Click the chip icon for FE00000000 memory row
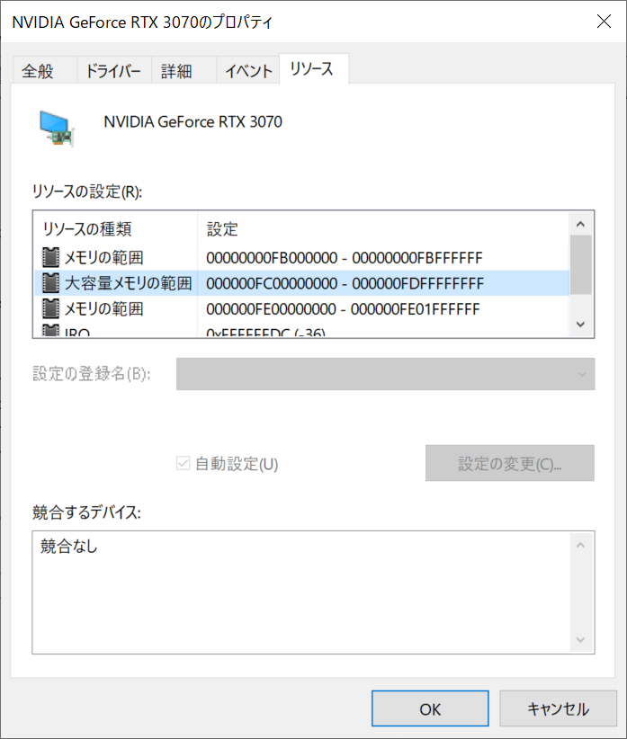Viewport: 627px width, 739px height. click(x=51, y=308)
